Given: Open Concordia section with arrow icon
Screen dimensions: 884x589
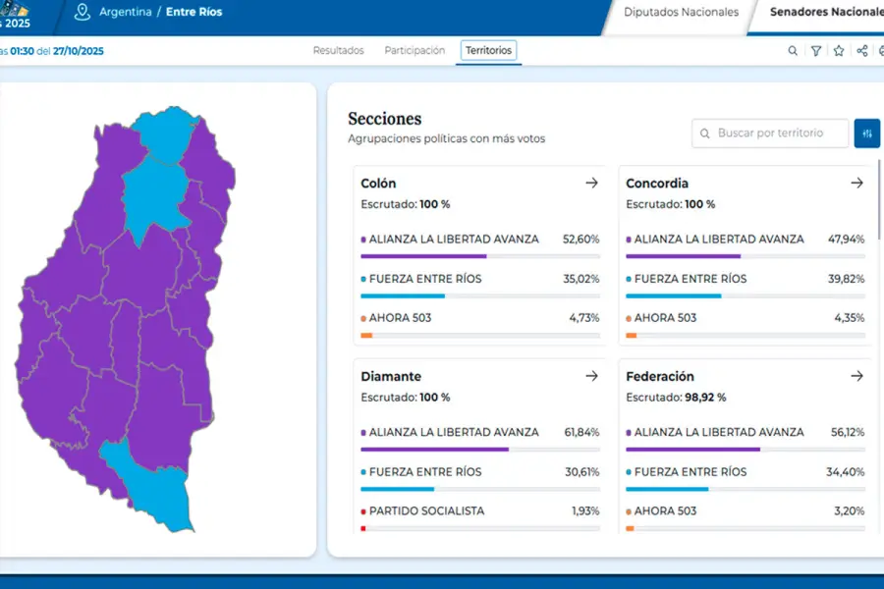Looking at the screenshot, I should (x=856, y=184).
